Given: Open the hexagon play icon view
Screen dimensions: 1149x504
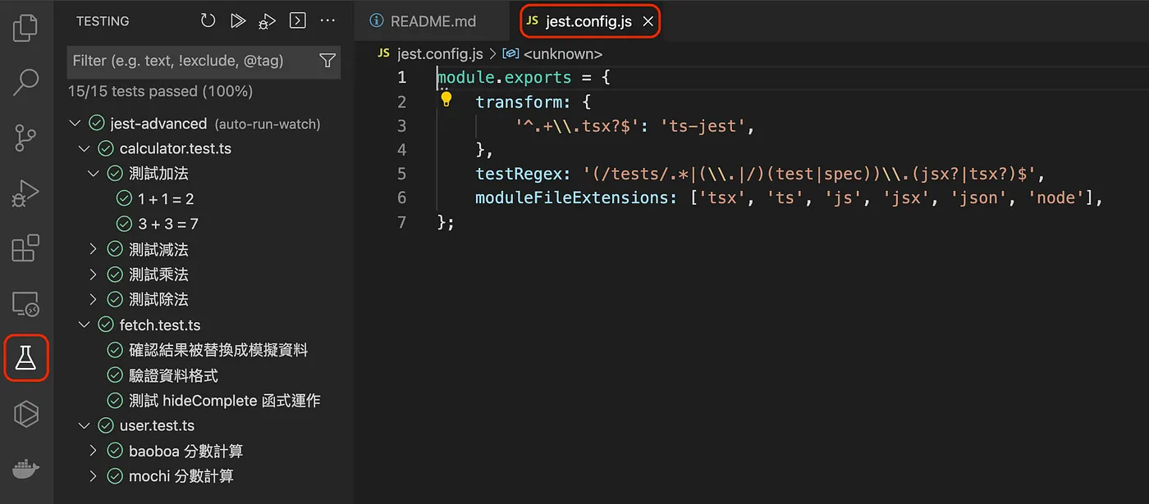Looking at the screenshot, I should point(26,414).
